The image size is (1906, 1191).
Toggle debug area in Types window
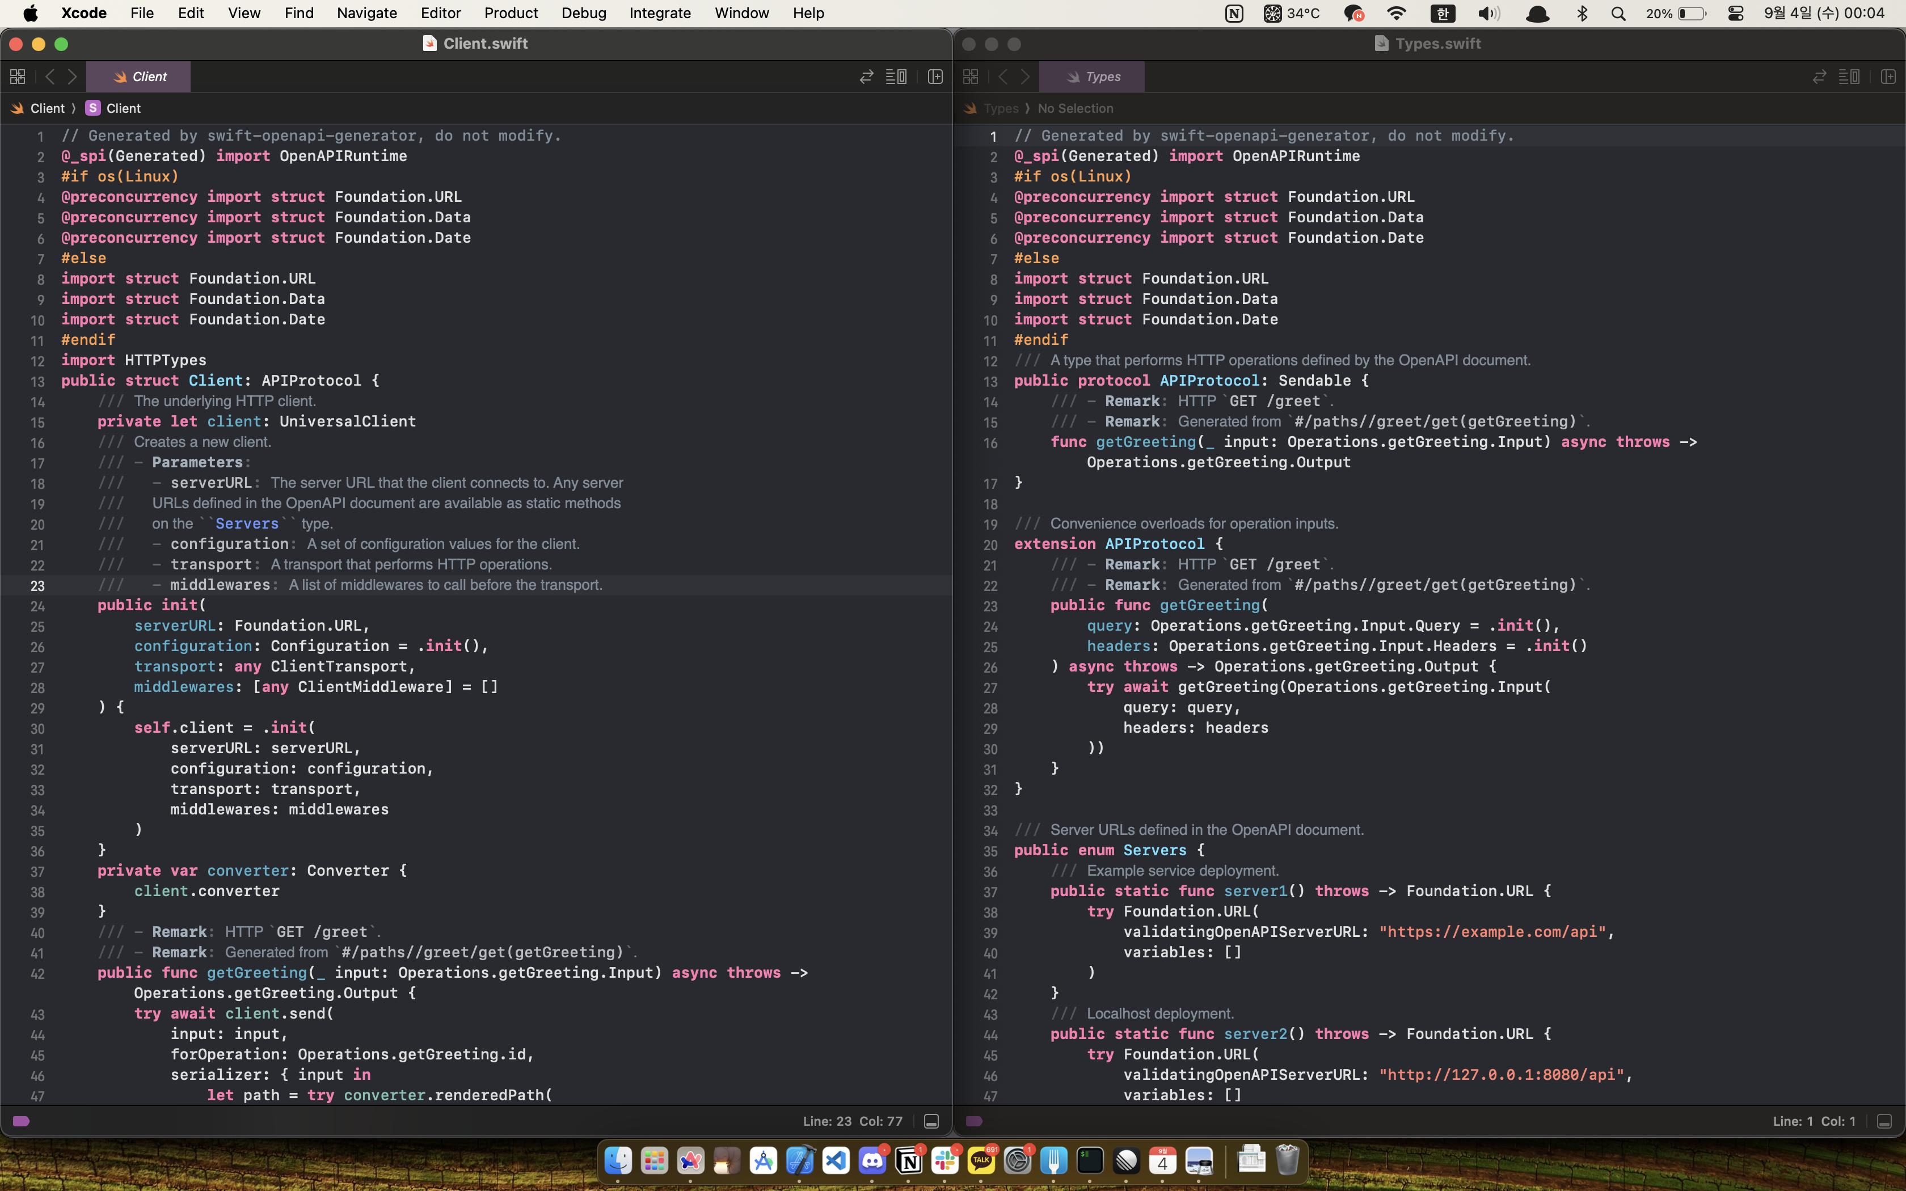pyautogui.click(x=1884, y=1121)
